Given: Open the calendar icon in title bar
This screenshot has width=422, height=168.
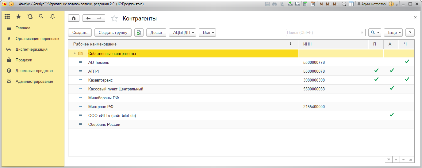Looking at the screenshot, I should (x=313, y=4).
